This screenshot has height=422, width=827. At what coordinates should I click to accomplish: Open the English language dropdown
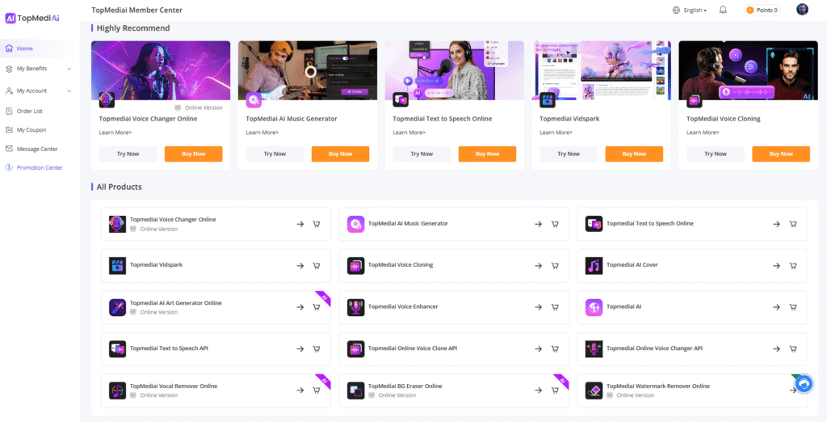pyautogui.click(x=689, y=11)
